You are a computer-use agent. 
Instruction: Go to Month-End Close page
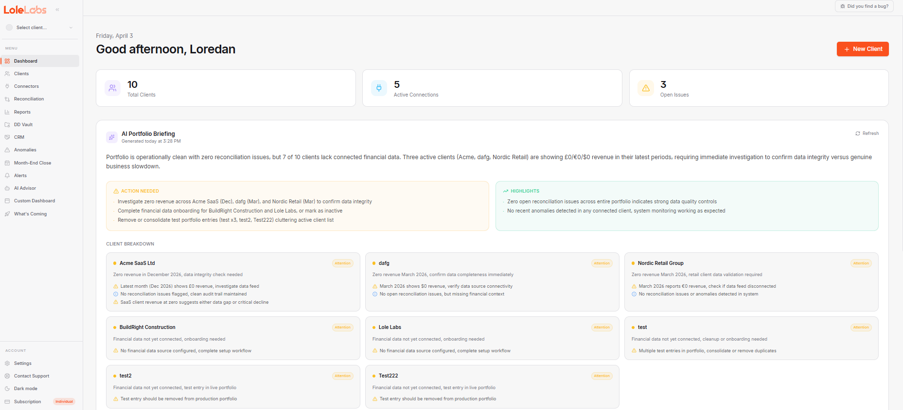point(32,163)
